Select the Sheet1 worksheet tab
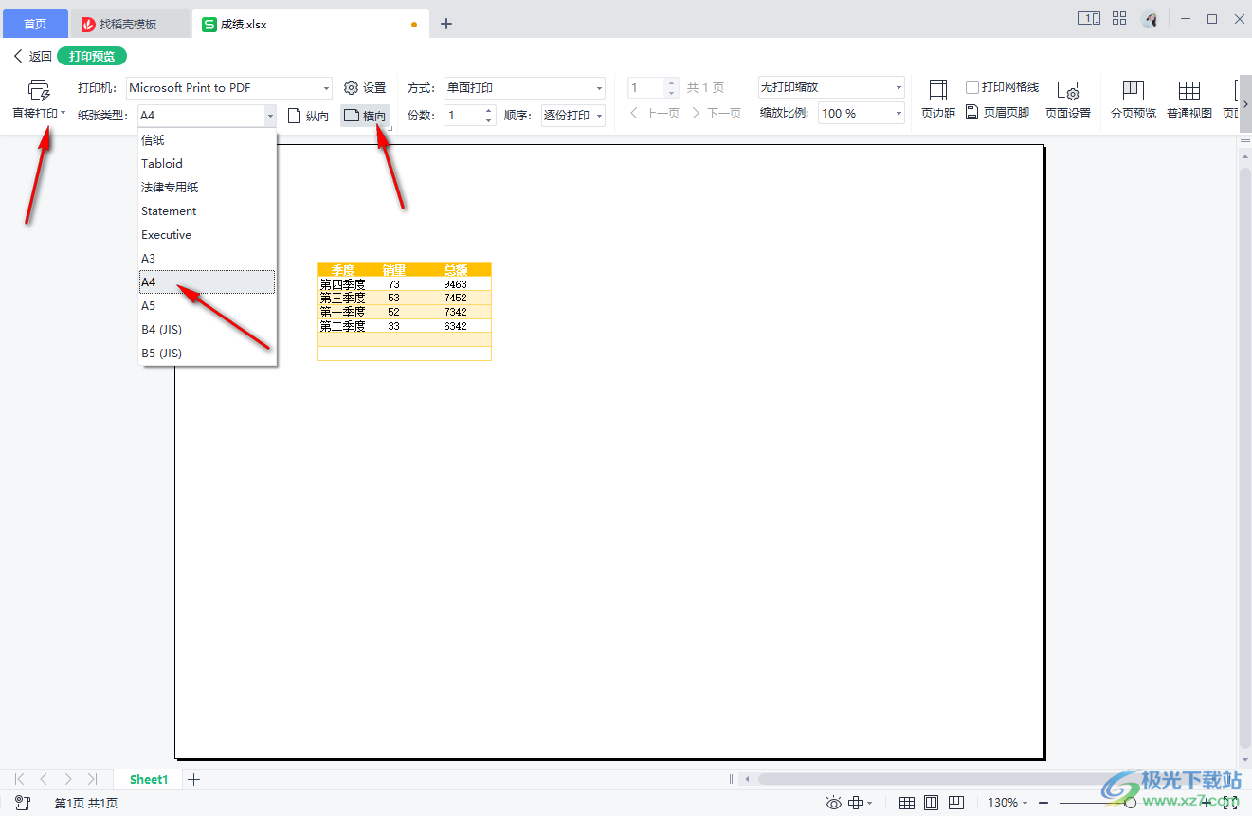 click(149, 779)
